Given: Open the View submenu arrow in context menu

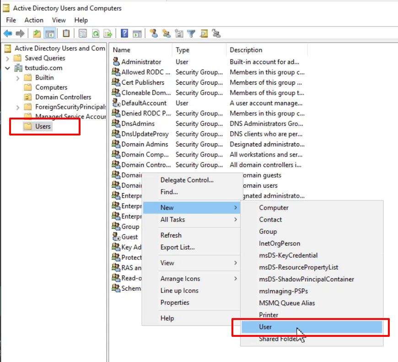Looking at the screenshot, I should 236,263.
